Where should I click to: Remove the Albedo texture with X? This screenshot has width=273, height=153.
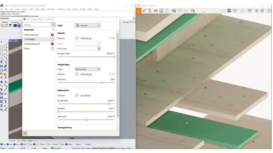pos(110,38)
